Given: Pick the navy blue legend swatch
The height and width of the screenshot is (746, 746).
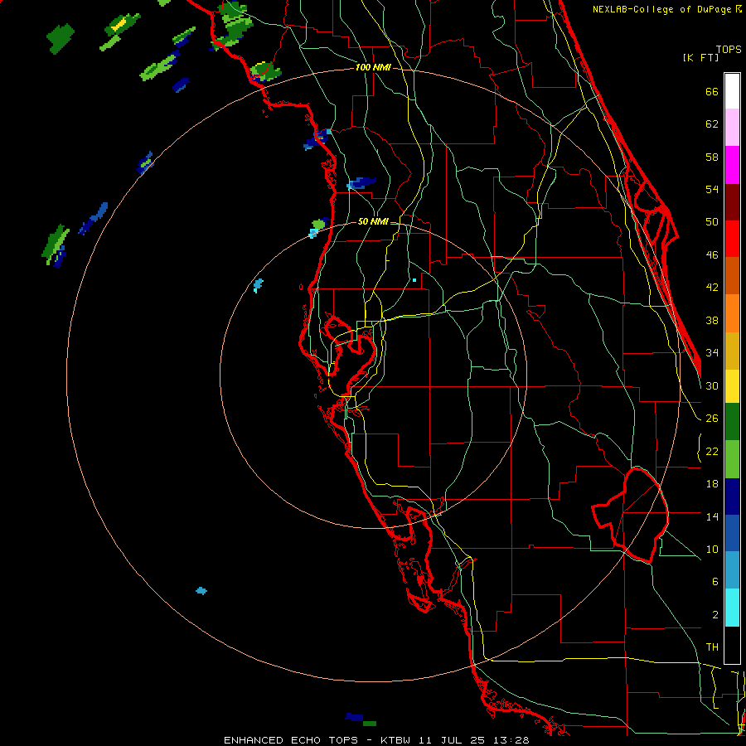Looking at the screenshot, I should tap(732, 497).
